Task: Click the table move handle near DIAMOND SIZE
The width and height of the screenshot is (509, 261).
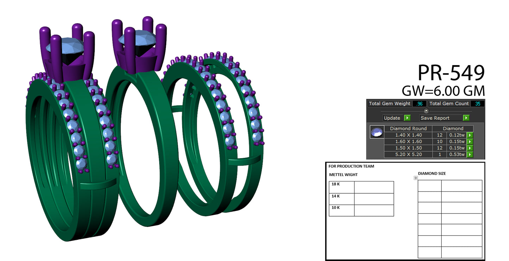Action: tap(416, 178)
